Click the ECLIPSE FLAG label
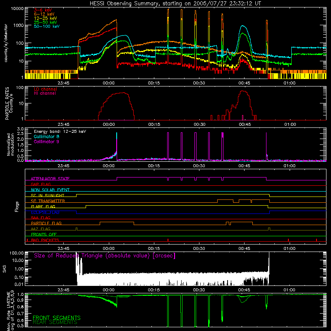The height and width of the screenshot is (331, 331). pos(45,212)
